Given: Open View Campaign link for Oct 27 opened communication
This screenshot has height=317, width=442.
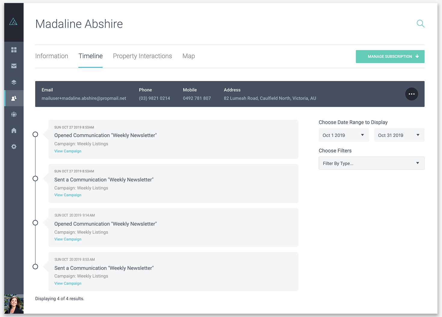Looking at the screenshot, I should (68, 151).
